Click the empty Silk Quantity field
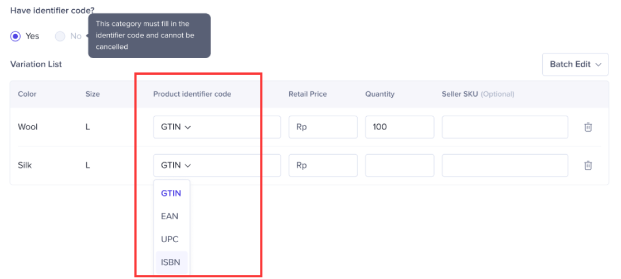Image resolution: width=621 pixels, height=279 pixels. [400, 165]
